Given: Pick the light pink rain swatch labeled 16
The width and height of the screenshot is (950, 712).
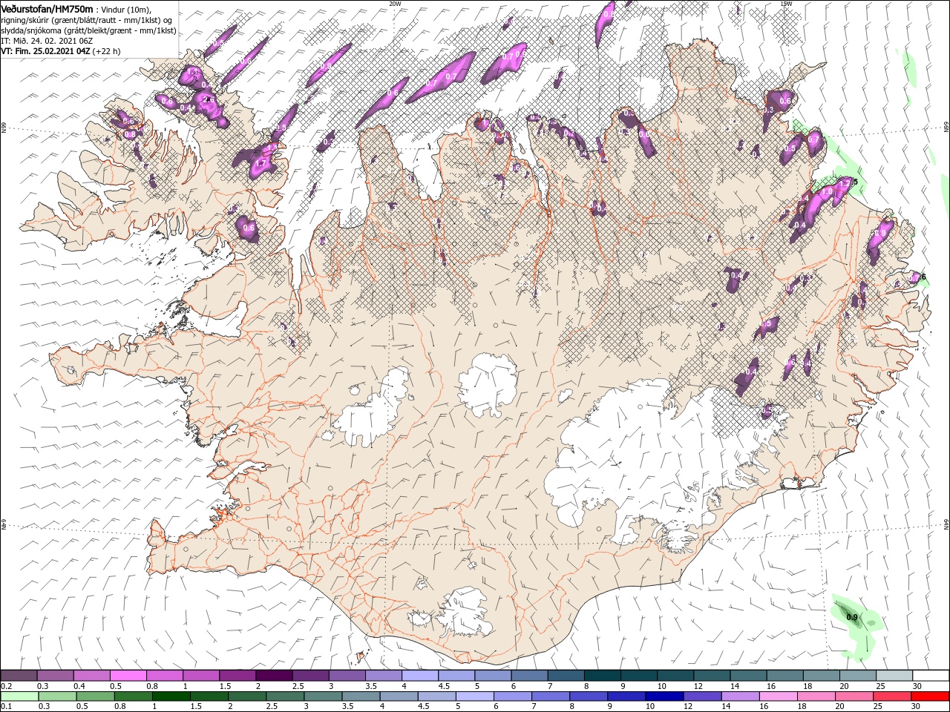Looking at the screenshot, I should (x=777, y=696).
